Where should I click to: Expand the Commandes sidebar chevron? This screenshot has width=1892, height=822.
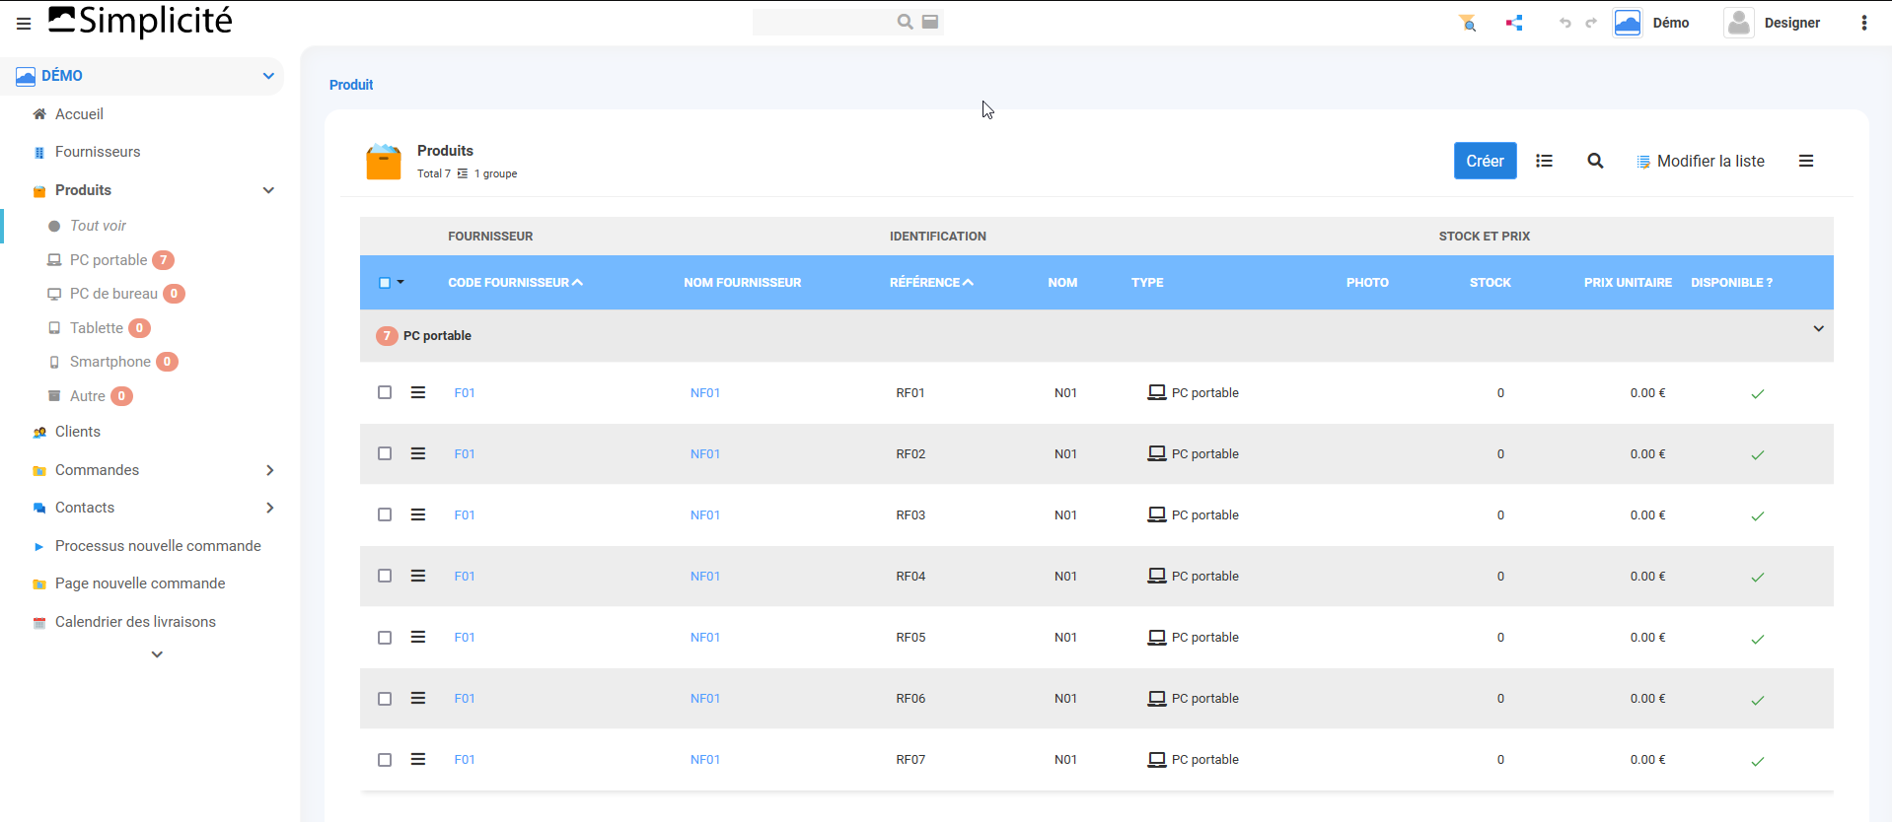point(270,470)
